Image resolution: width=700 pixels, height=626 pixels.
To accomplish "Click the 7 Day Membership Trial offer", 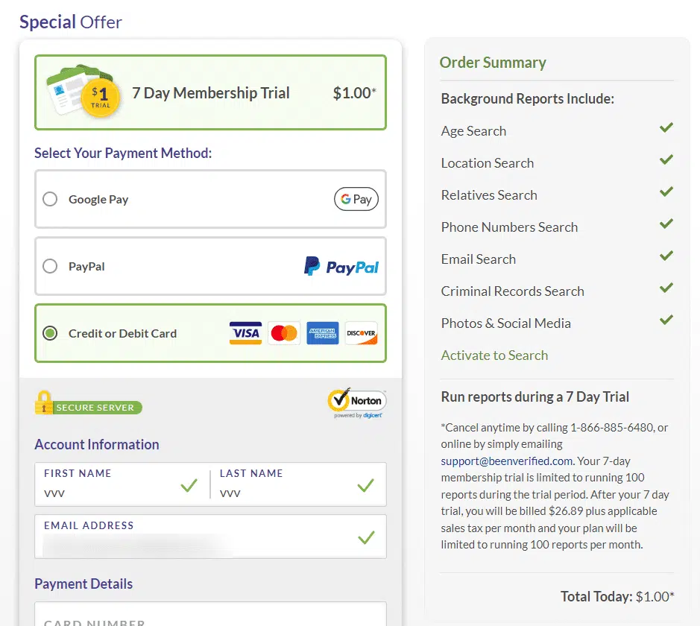I will pos(211,93).
